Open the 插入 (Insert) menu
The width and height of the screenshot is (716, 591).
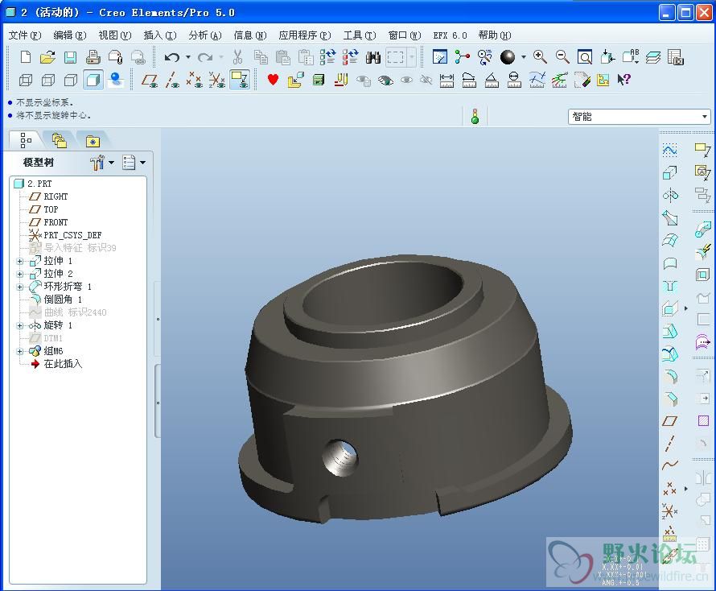pos(160,35)
